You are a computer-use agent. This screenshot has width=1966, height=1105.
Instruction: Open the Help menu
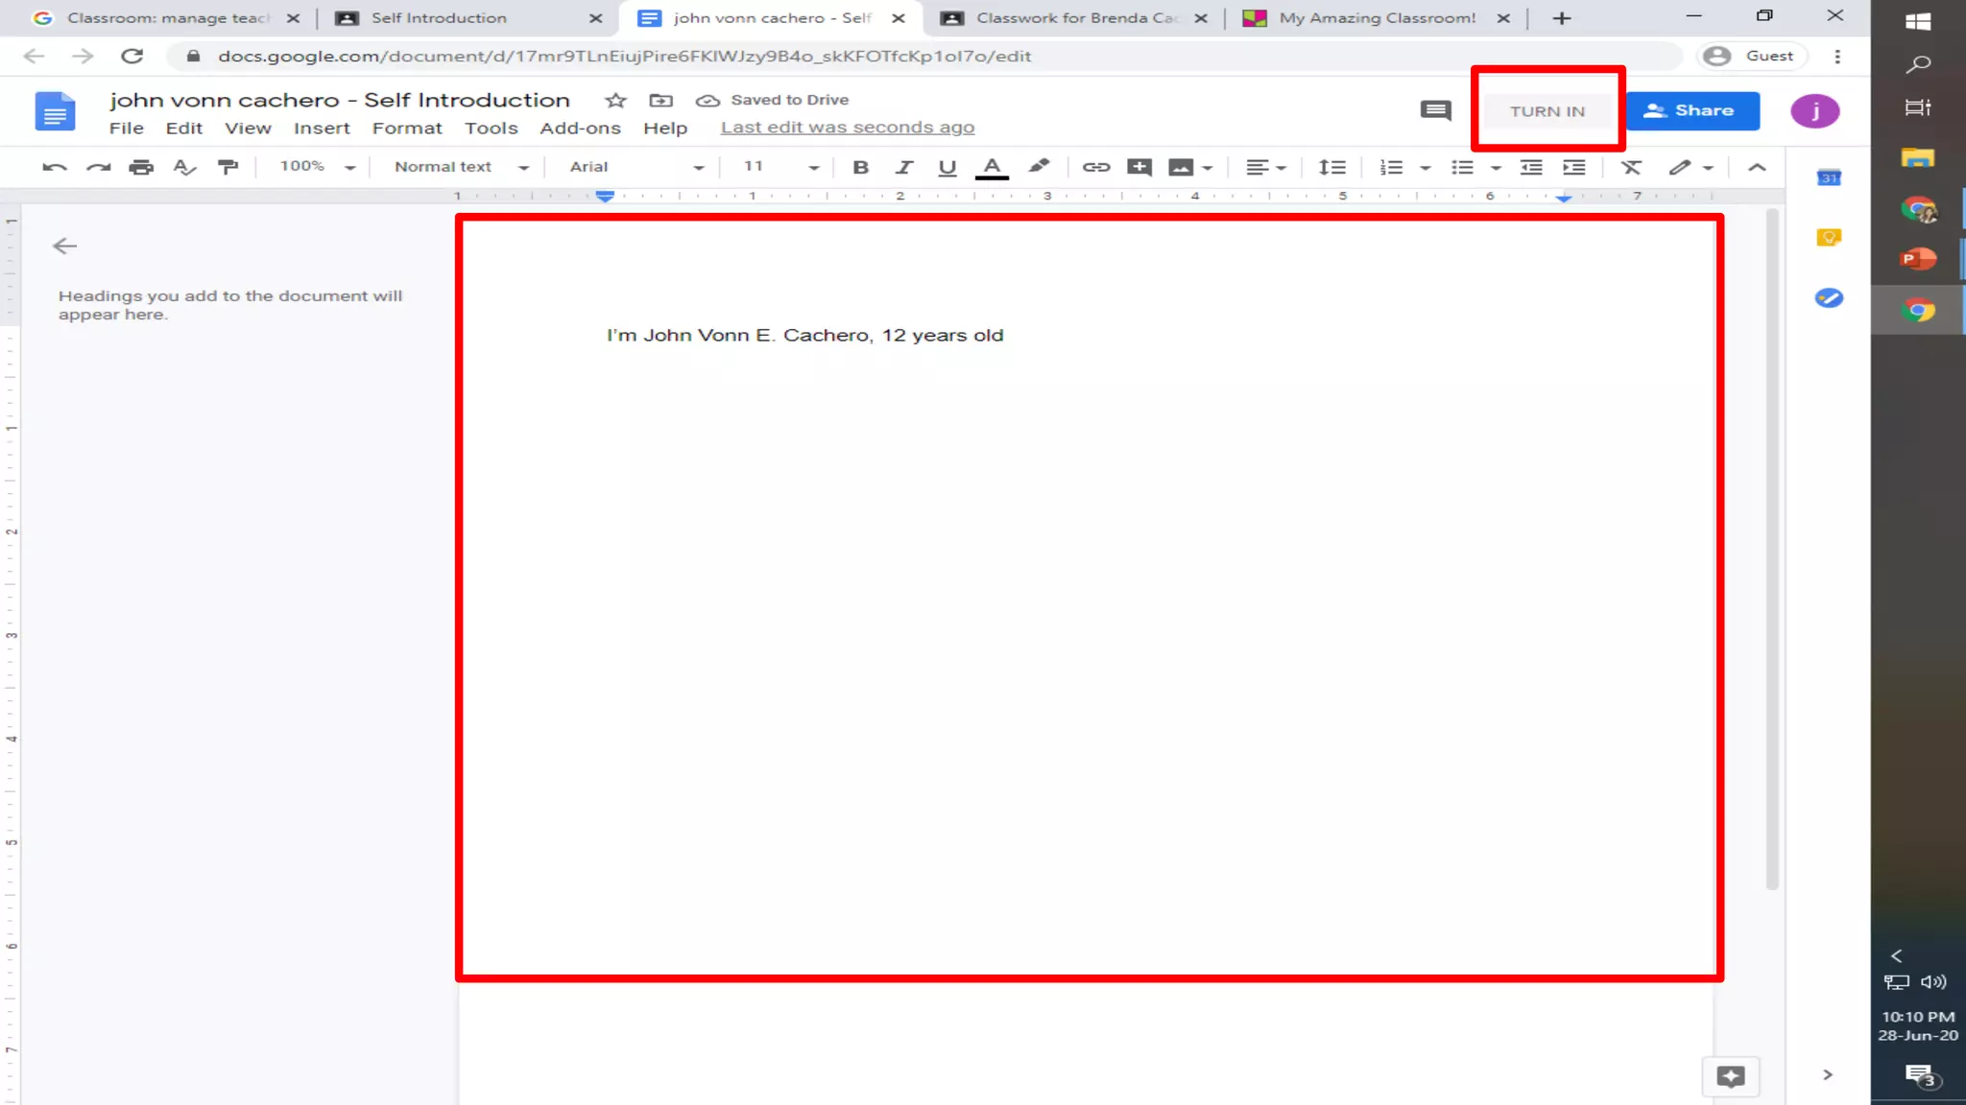pos(665,128)
